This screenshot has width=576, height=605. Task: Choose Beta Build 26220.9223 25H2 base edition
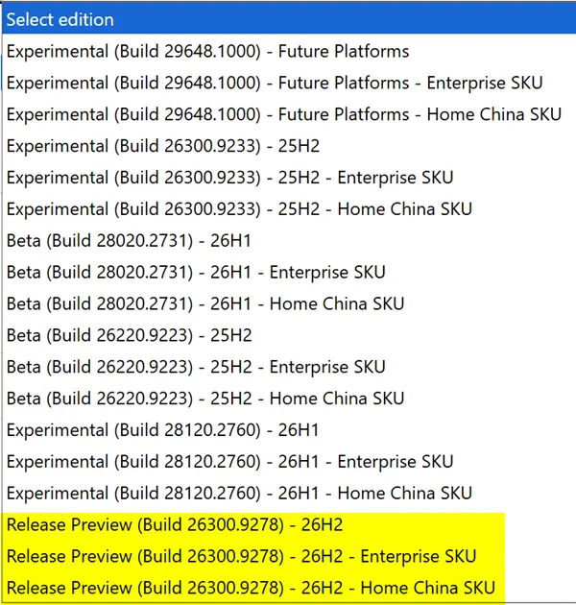click(x=289, y=336)
